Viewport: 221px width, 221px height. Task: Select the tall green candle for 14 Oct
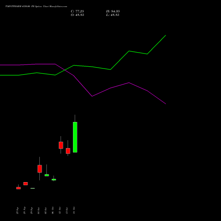[75, 137]
